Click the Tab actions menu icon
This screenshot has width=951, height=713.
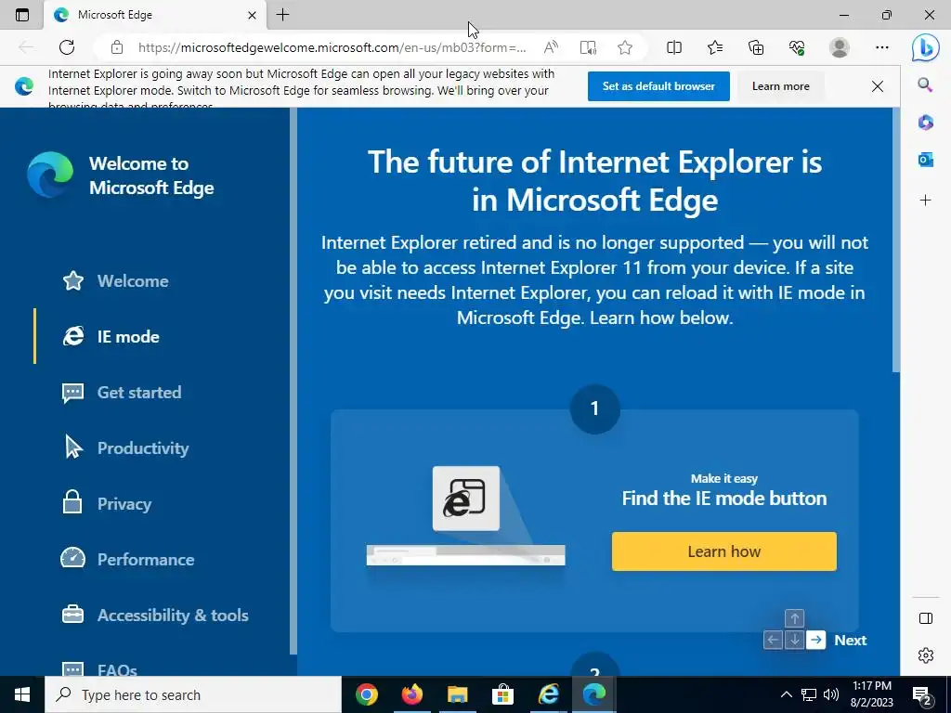(x=22, y=15)
